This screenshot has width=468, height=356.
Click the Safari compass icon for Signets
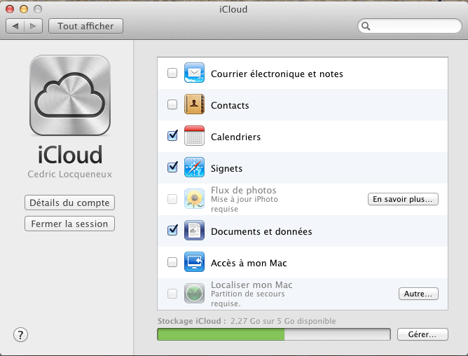[x=194, y=167]
